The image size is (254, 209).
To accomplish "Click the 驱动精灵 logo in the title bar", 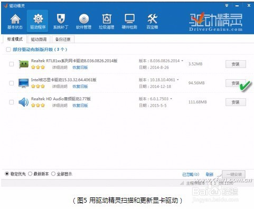I will pyautogui.click(x=6, y=6).
